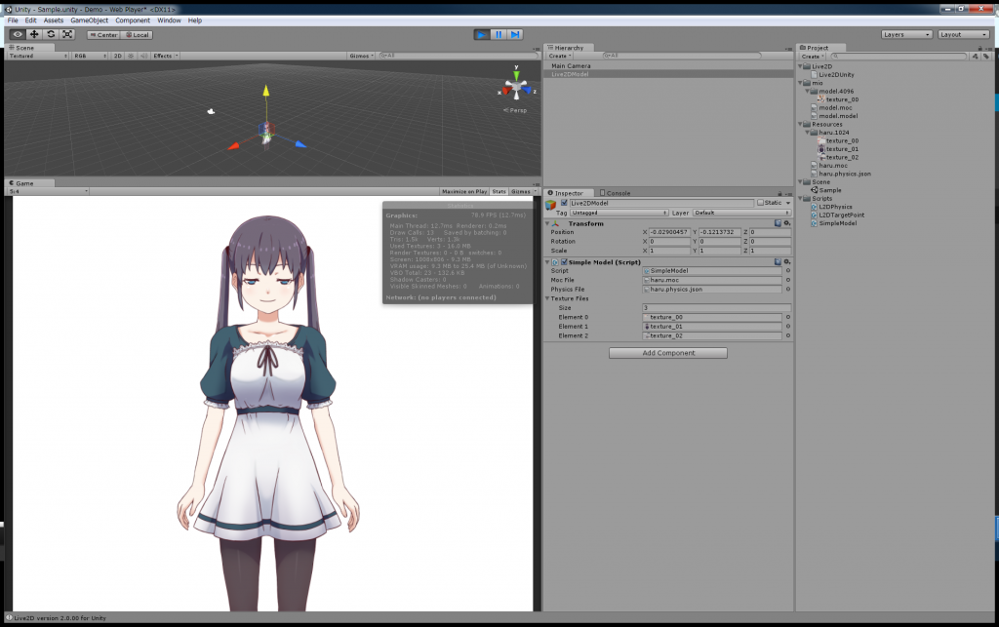Click object picker circle for Element 1
This screenshot has width=999, height=627.
[788, 326]
